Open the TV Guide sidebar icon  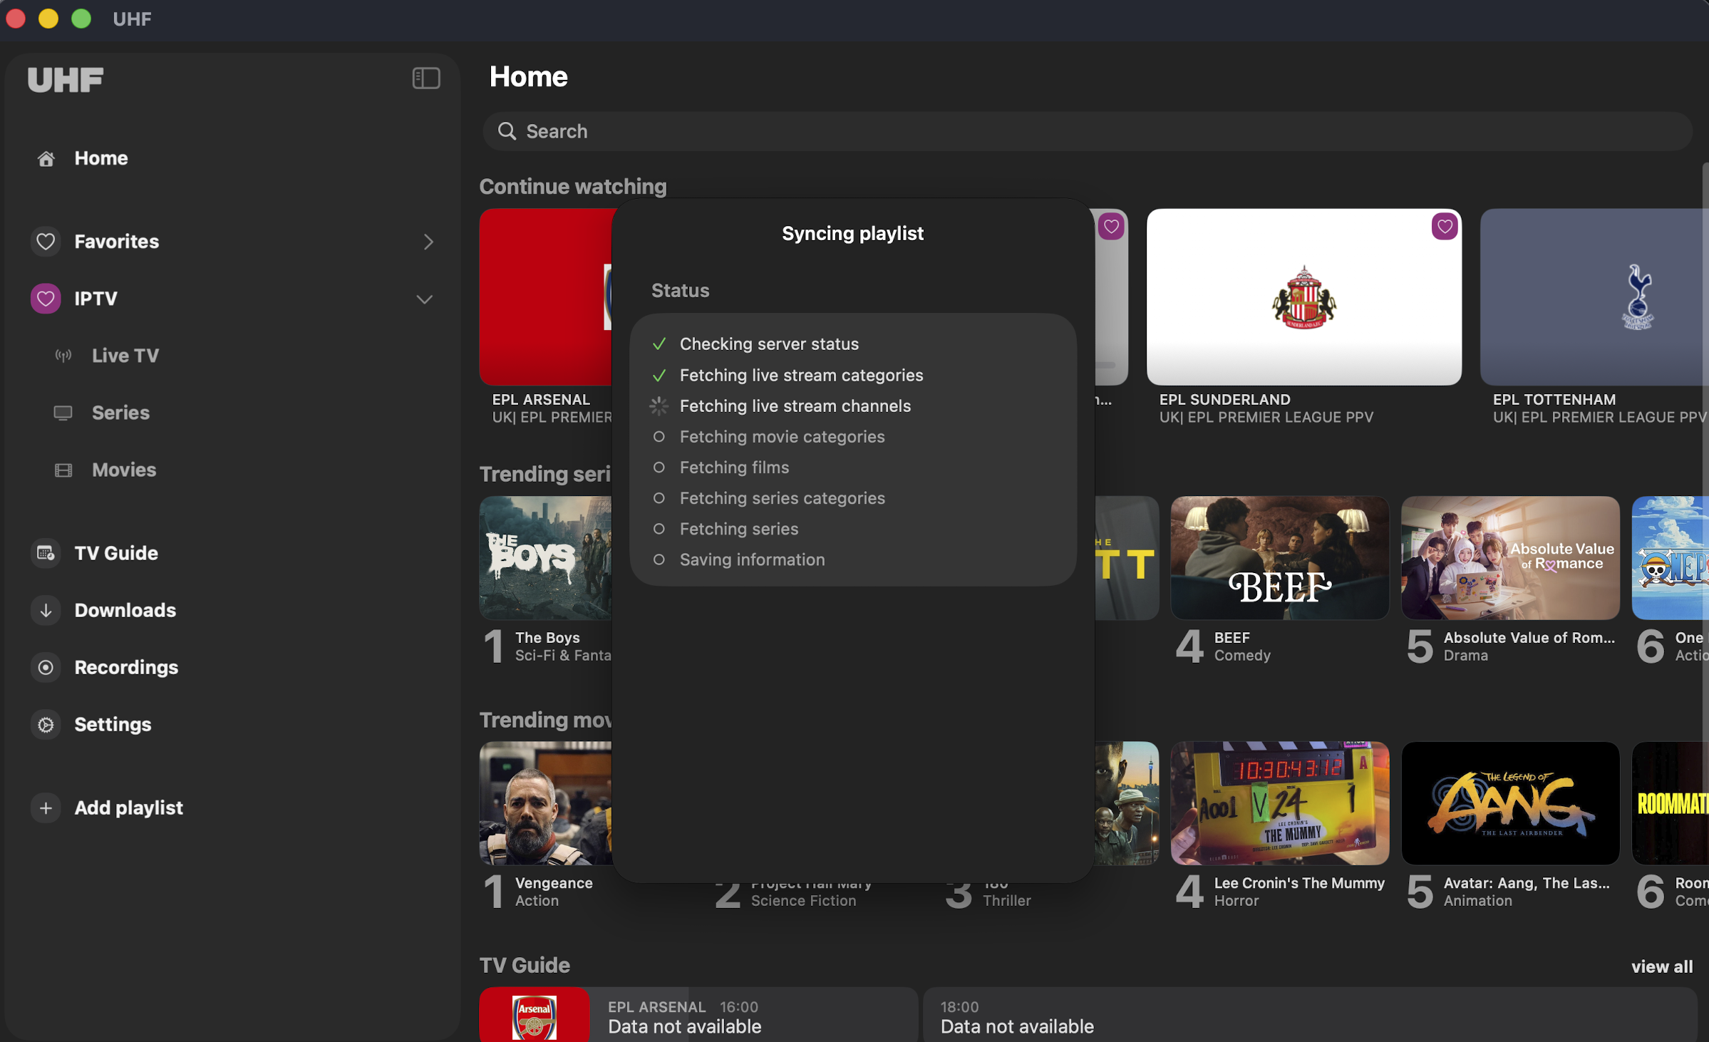[46, 553]
